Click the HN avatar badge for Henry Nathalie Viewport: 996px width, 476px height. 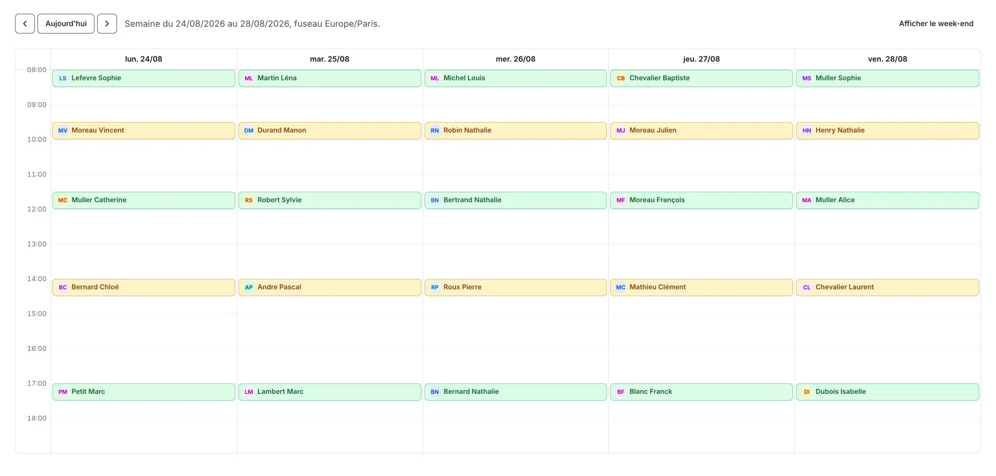807,131
